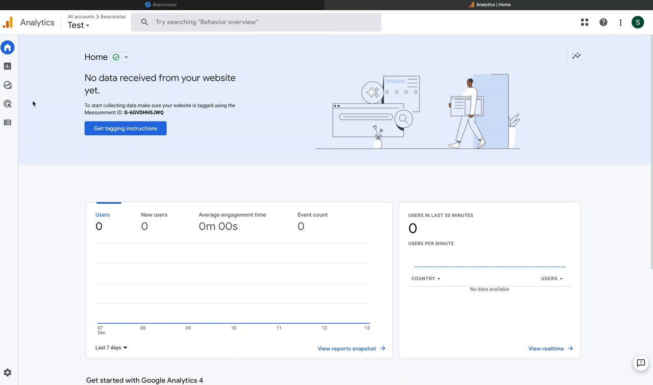Click Get tagging instructions button
The image size is (653, 385).
tap(125, 128)
